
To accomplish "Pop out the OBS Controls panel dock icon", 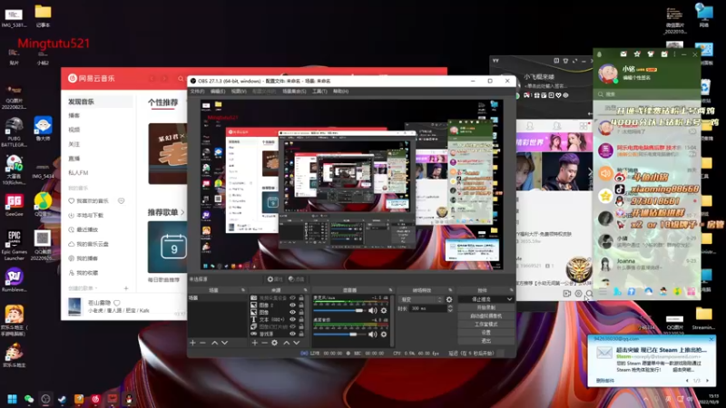I will (511, 290).
